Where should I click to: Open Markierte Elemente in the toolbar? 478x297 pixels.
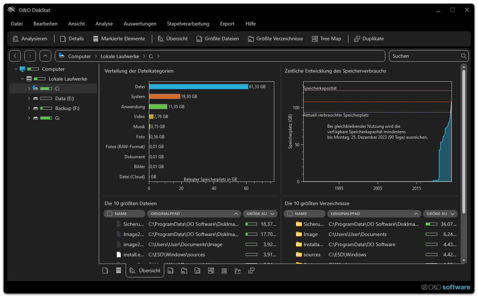pyautogui.click(x=119, y=38)
